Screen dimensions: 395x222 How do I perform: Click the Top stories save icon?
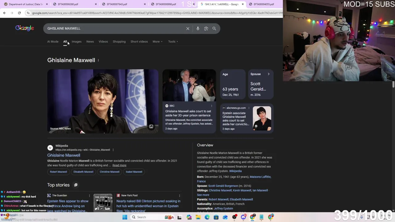[76, 185]
